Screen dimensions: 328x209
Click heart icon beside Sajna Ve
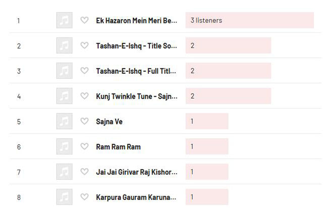click(x=84, y=121)
